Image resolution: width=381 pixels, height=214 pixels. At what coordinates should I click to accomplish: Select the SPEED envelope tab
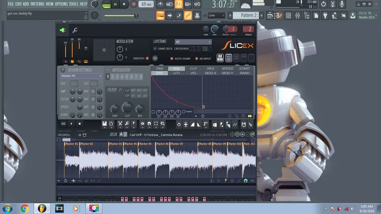[228, 69]
